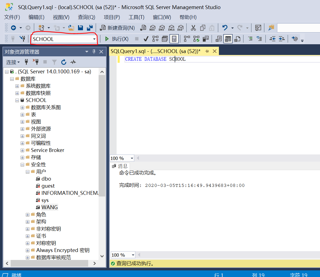Click the 执行(X) execute button
The width and height of the screenshot is (320, 277).
(x=116, y=39)
